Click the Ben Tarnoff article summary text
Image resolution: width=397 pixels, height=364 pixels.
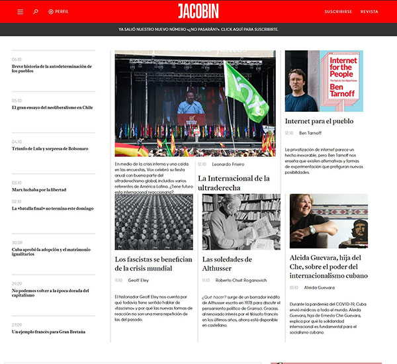324,161
